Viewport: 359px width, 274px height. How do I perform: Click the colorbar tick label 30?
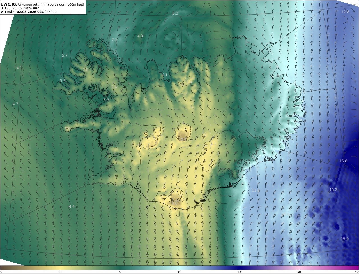click(x=299, y=272)
